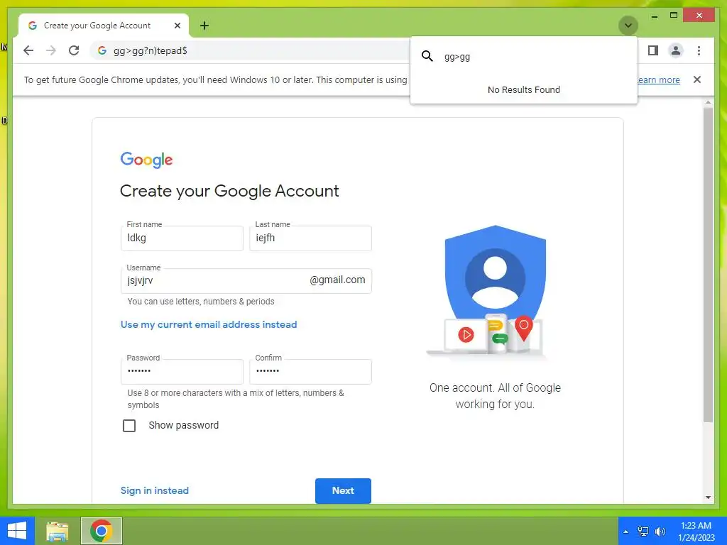The height and width of the screenshot is (545, 727).
Task: Edit the First name field
Action: pyautogui.click(x=182, y=238)
